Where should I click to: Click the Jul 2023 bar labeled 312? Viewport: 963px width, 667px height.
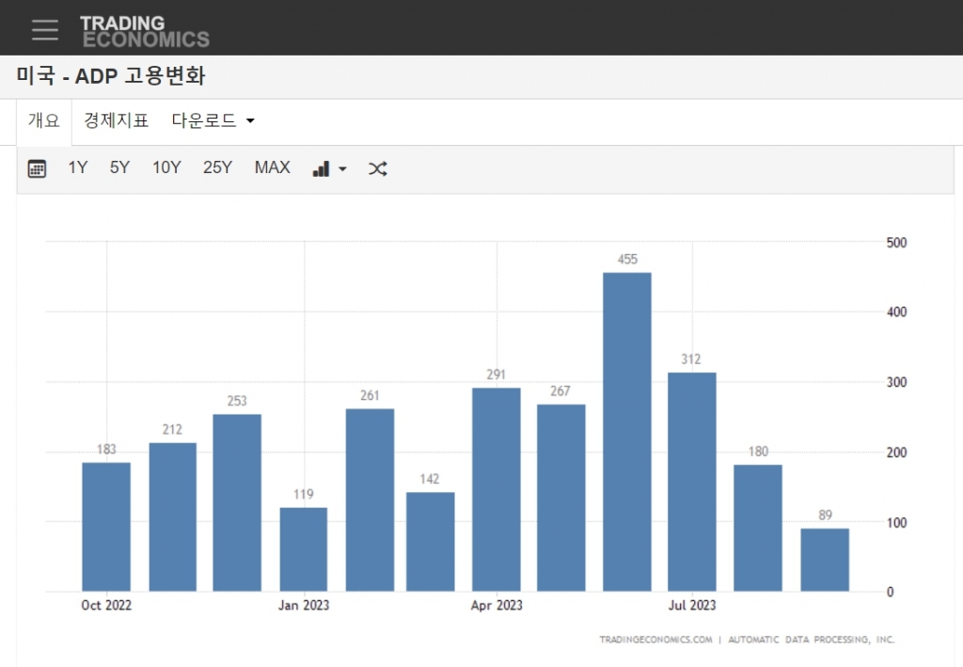pyautogui.click(x=692, y=482)
